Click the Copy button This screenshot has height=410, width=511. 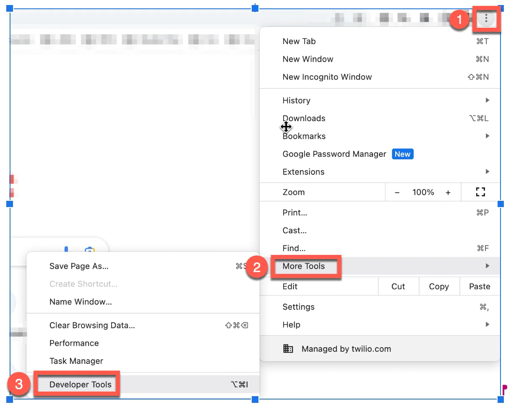(x=439, y=286)
